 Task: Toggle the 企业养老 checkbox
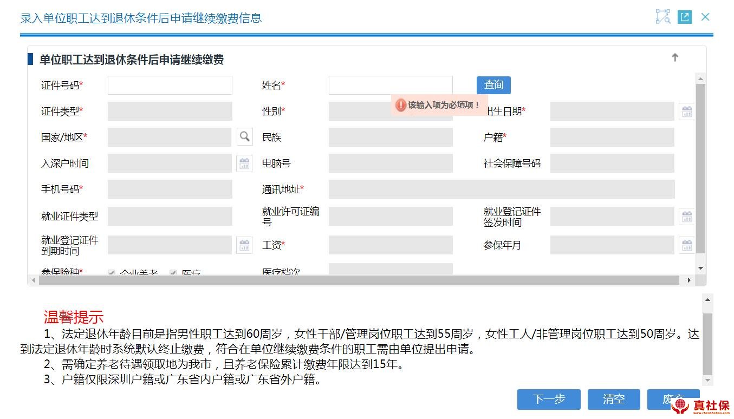point(112,273)
